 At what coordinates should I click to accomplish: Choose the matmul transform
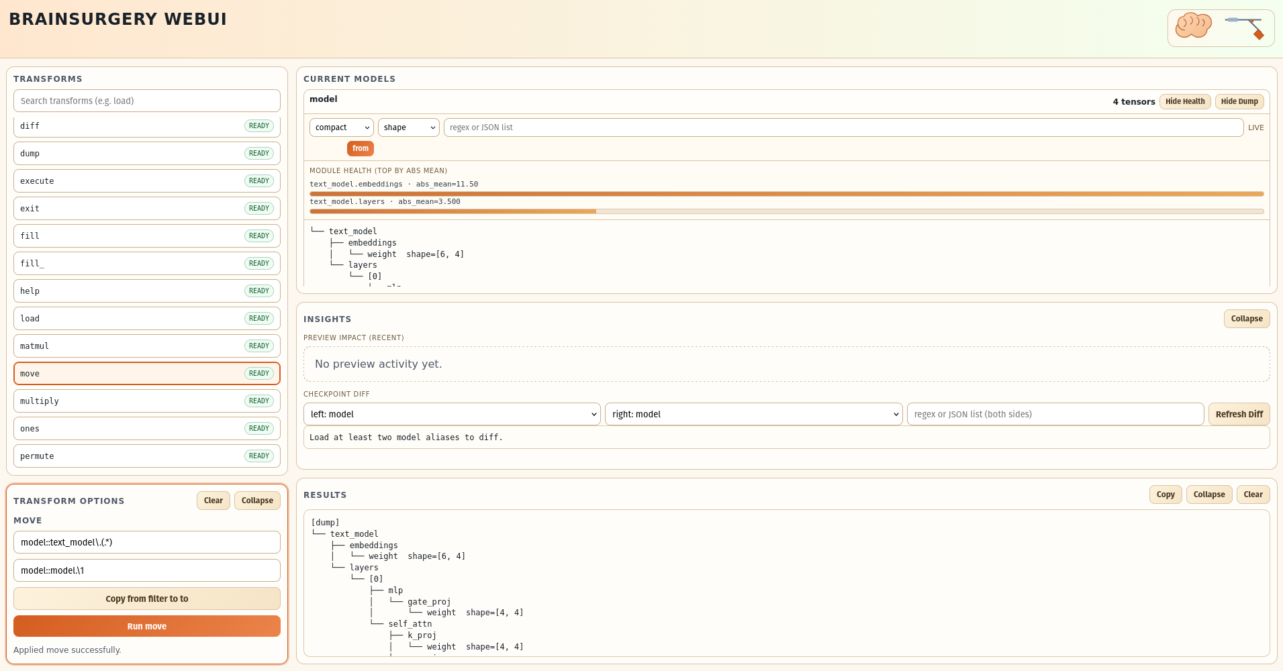[147, 346]
